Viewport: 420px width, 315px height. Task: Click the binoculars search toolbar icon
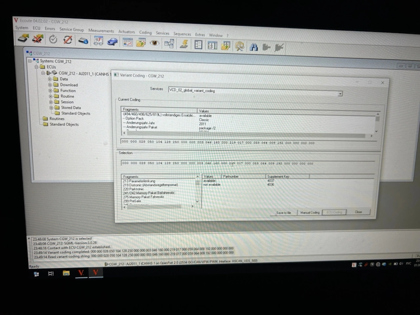pos(254,47)
